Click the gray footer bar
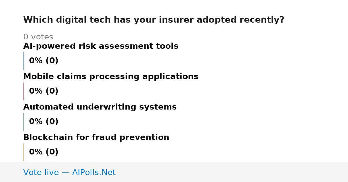The width and height of the screenshot is (348, 182). click(174, 172)
